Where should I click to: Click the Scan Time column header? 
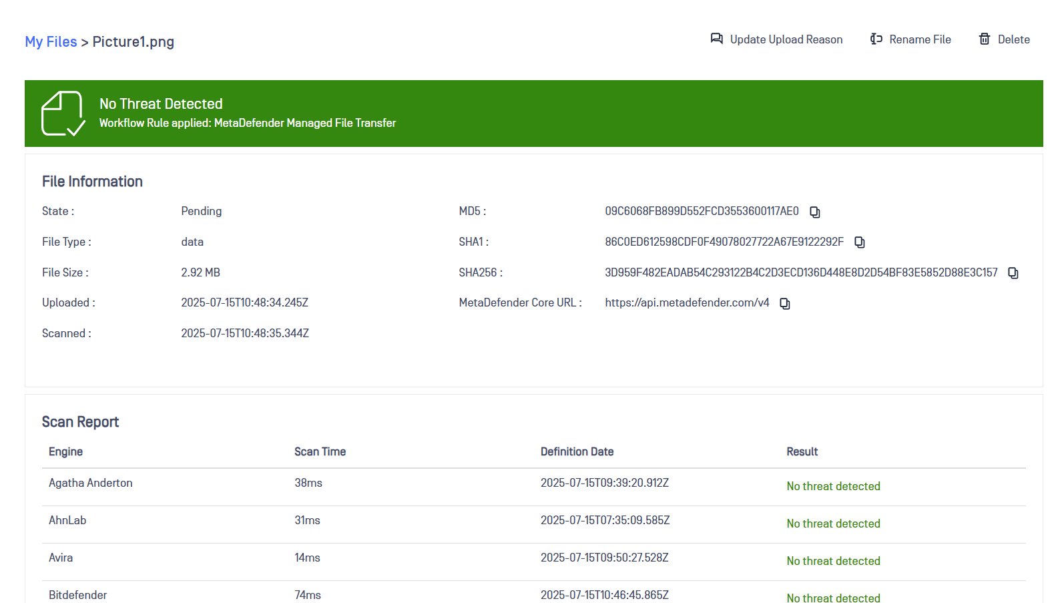(x=320, y=451)
